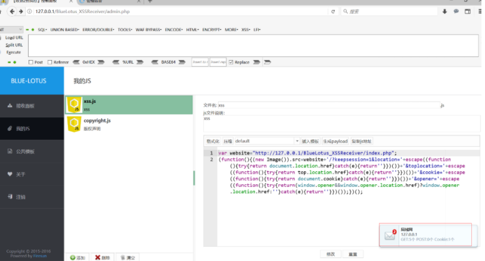Reload the page with the refresh icon
The image size is (485, 261).
[333, 11]
